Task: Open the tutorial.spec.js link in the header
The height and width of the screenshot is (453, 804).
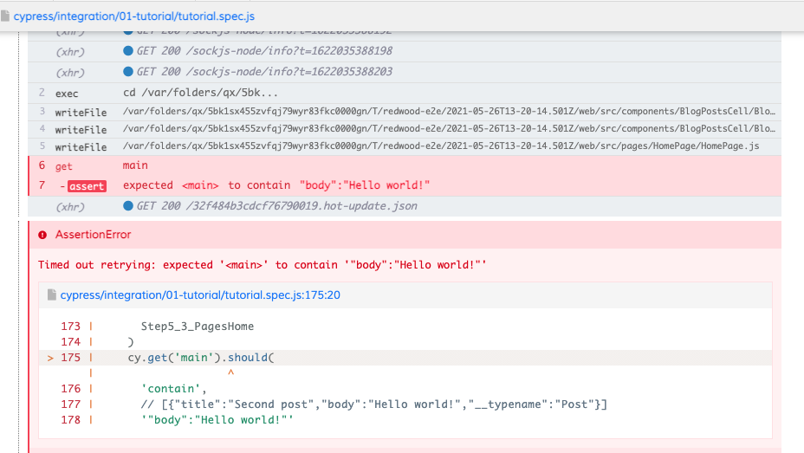Action: click(133, 16)
